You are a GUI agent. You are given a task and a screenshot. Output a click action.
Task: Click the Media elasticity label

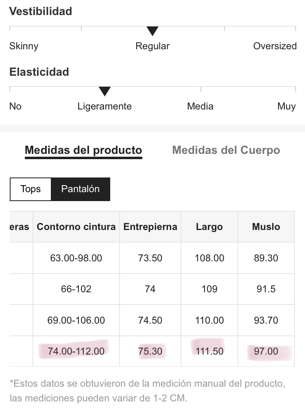200,106
